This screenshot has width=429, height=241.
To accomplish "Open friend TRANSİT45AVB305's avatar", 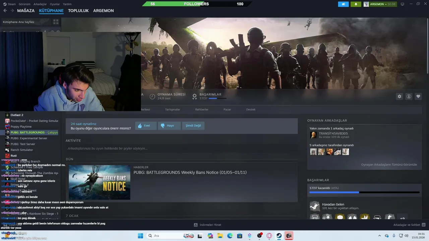I will [313, 135].
